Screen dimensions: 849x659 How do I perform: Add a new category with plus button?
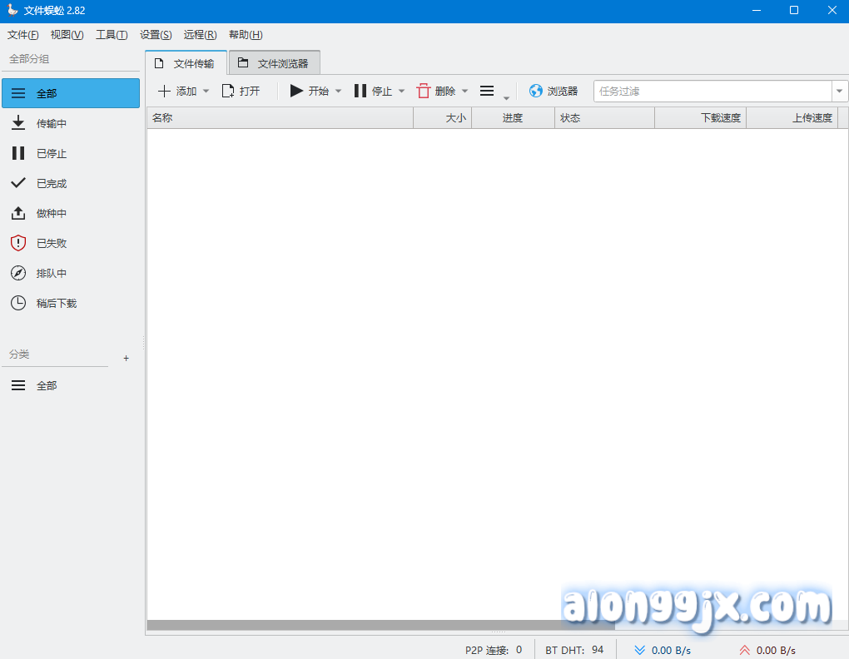point(127,358)
